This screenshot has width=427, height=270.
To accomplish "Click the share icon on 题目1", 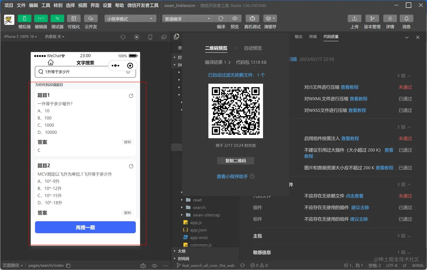I will (x=131, y=96).
